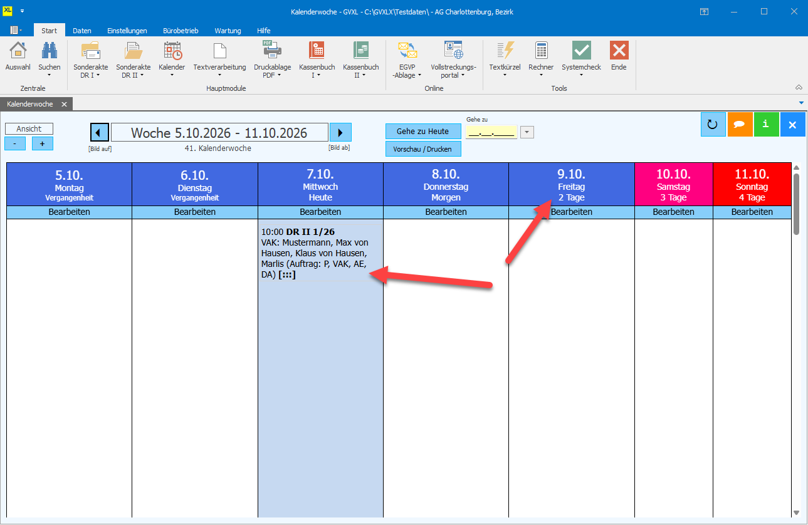Open the Kalender module icon
This screenshot has height=525, width=808.
(172, 60)
